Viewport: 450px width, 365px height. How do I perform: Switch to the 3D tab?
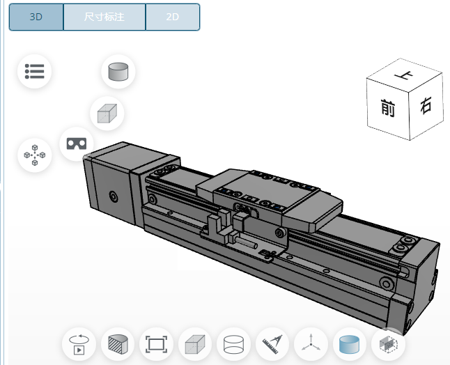click(x=36, y=17)
